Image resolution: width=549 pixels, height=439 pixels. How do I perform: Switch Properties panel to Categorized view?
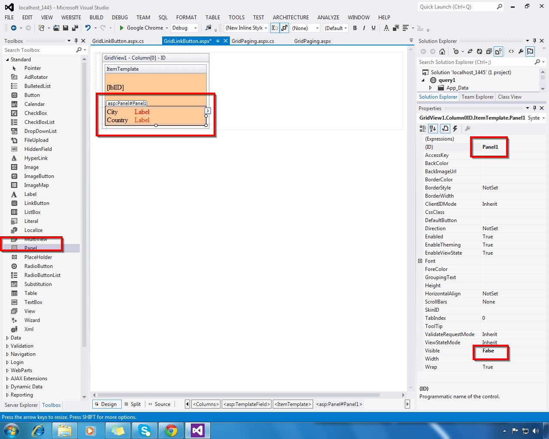tap(423, 128)
